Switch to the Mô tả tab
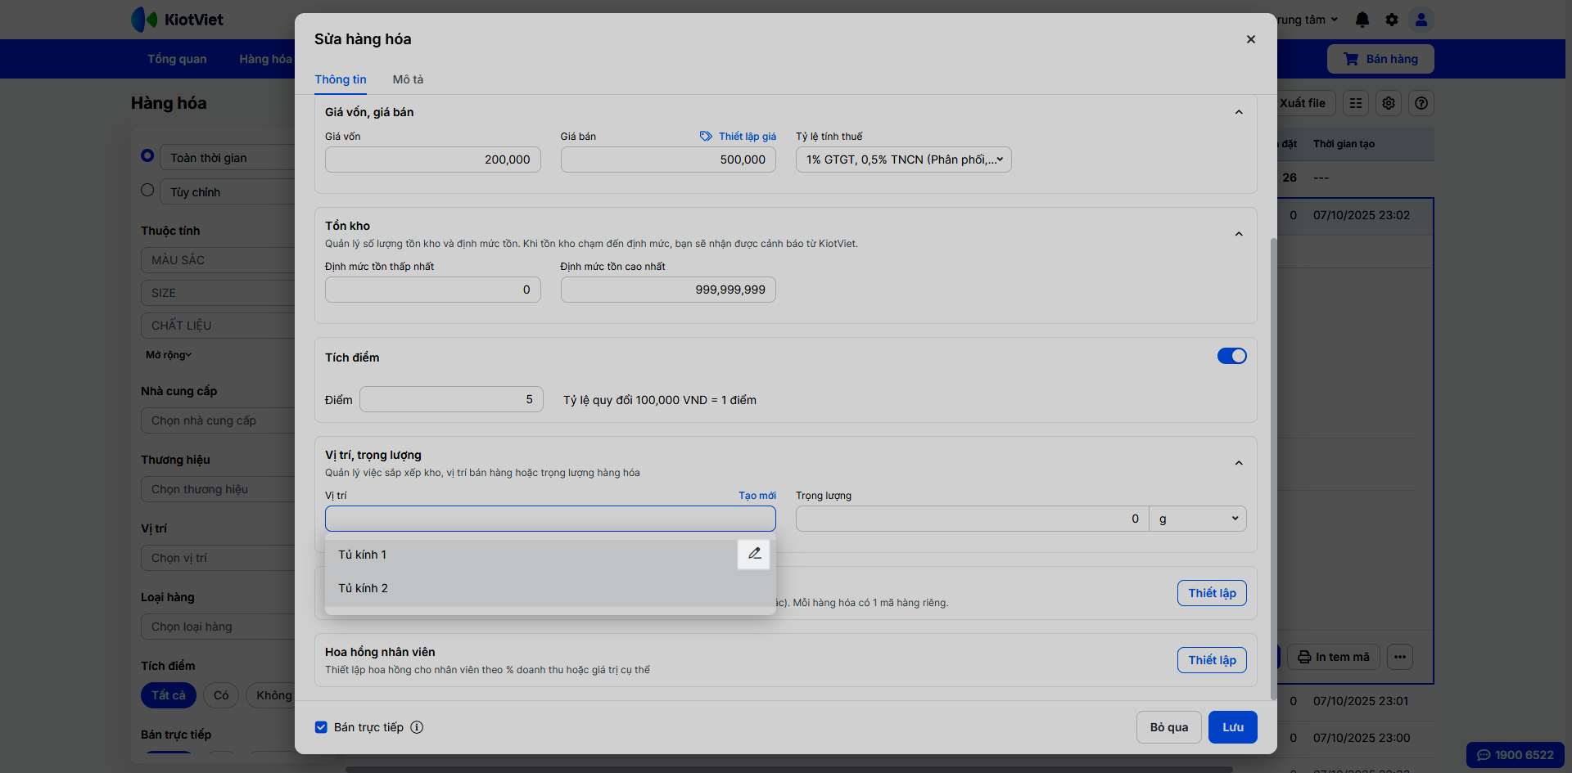The width and height of the screenshot is (1572, 773). point(408,79)
